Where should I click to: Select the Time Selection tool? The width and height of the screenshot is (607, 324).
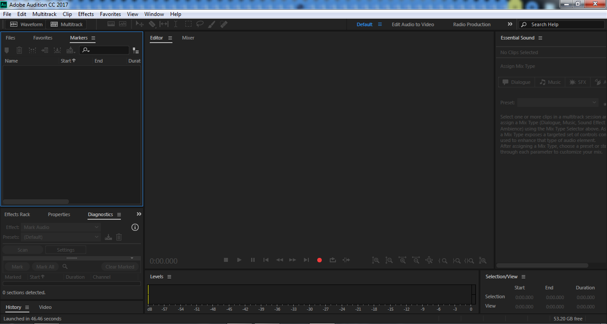[x=176, y=24]
